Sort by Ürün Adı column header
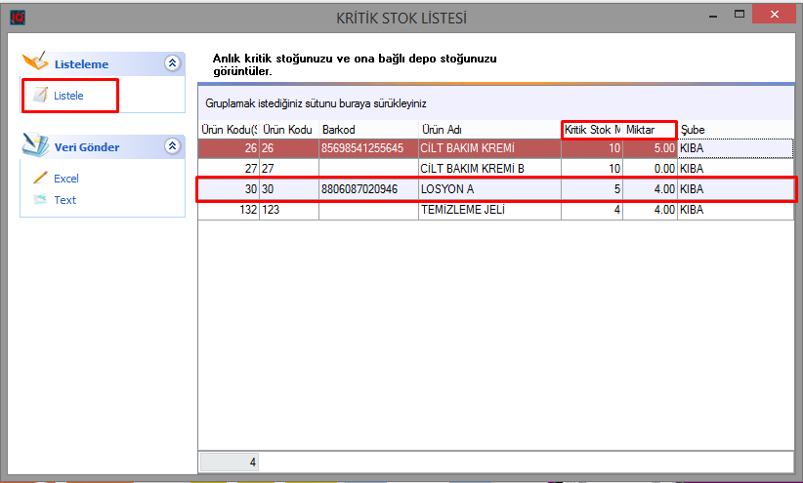Screen dimensions: 803x483 click(488, 130)
